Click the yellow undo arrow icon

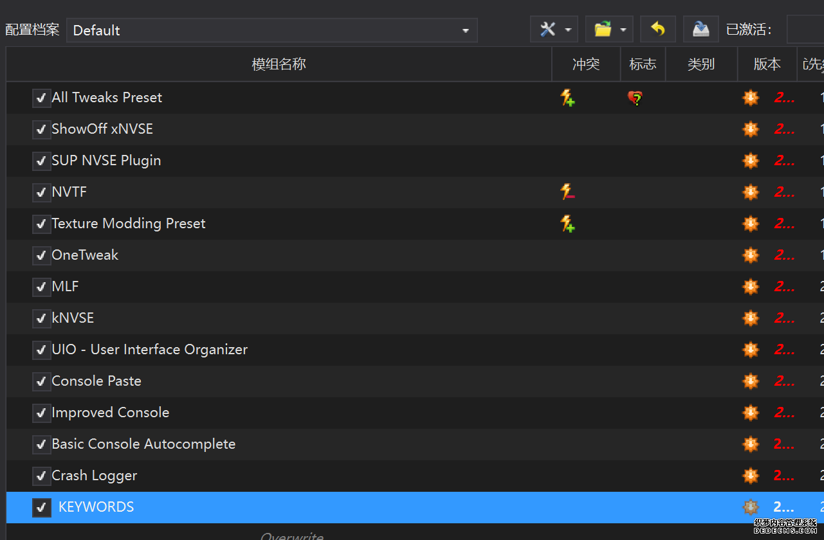(657, 30)
